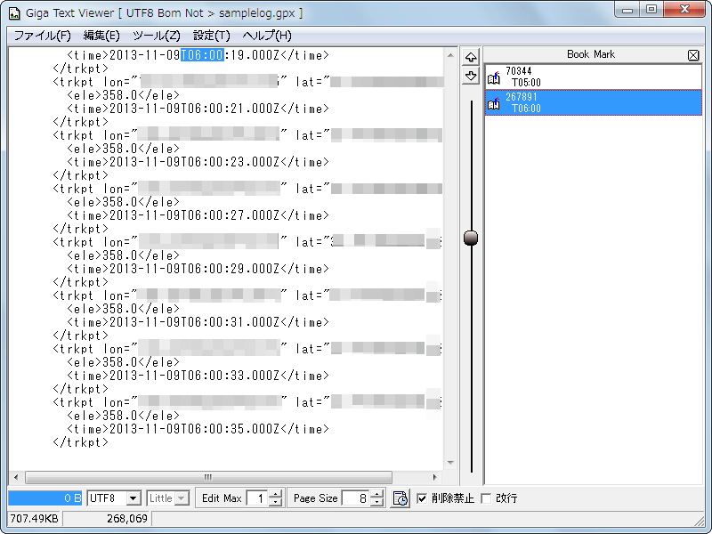Open the 設定(T) menu
Screen dimensions: 712x534
(x=212, y=36)
